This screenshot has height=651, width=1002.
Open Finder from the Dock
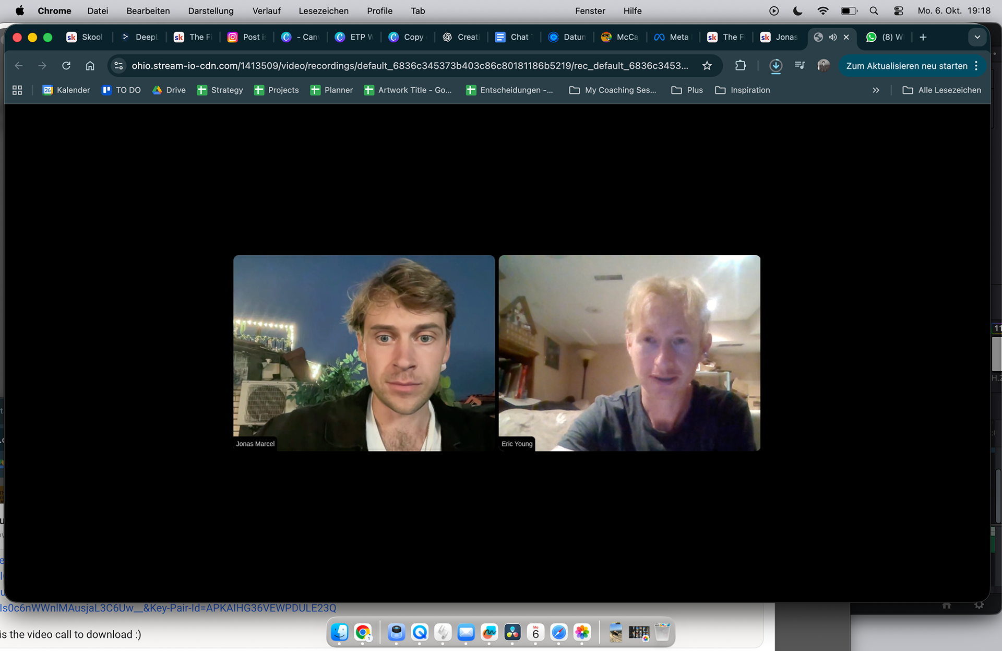pos(340,632)
